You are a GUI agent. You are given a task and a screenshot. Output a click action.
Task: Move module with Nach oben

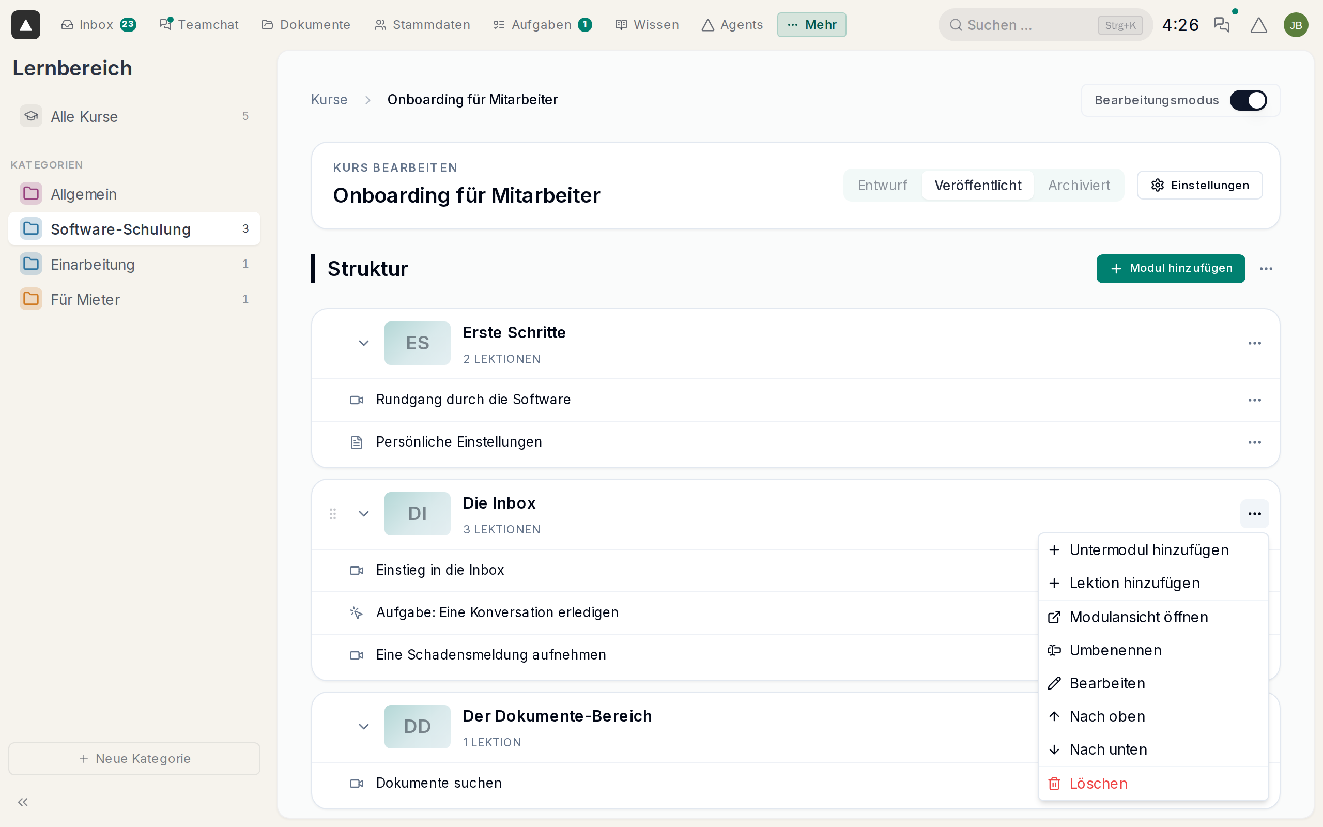click(1152, 716)
